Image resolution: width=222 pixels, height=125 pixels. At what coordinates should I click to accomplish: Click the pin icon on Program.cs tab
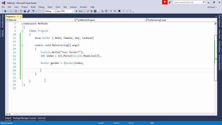pos(18,16)
